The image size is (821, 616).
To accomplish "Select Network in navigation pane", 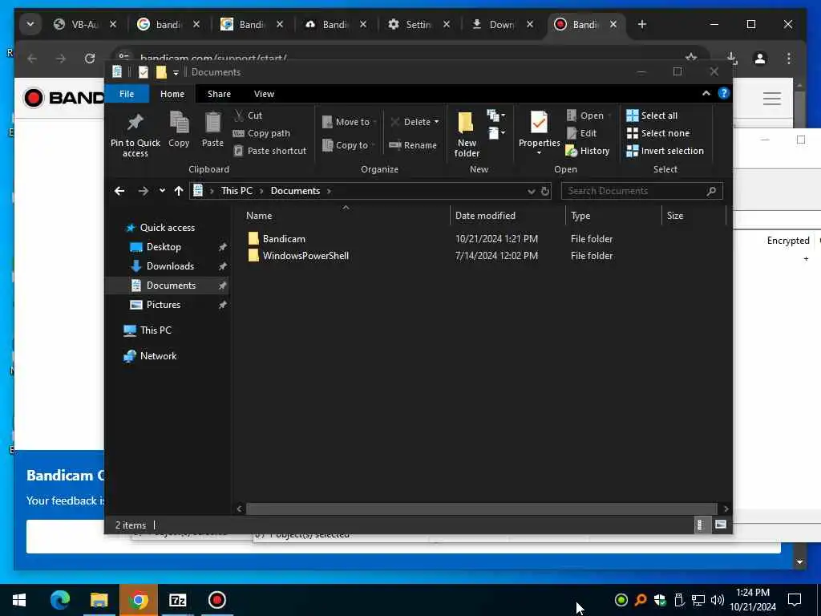I will point(150,356).
